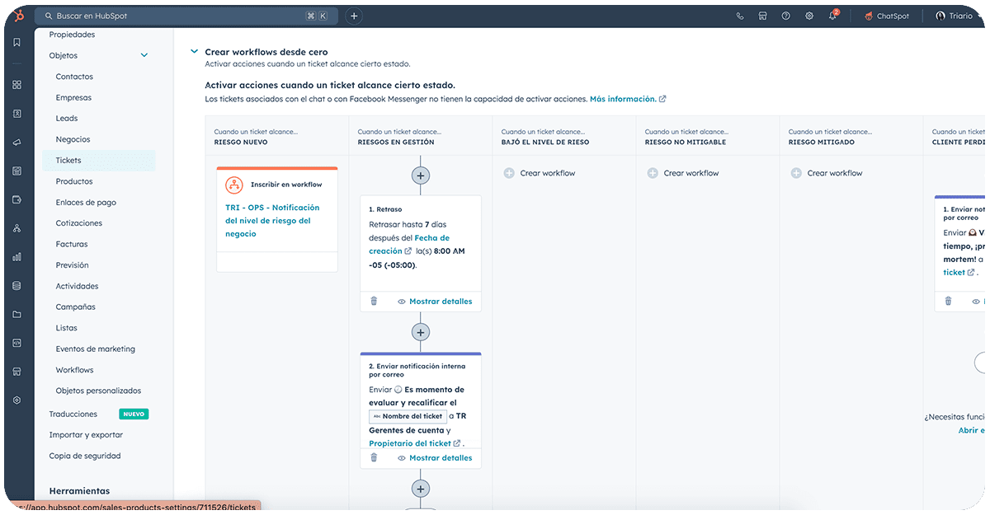Create workflow for Riesgo mitigado
This screenshot has width=990, height=515.
click(x=827, y=173)
